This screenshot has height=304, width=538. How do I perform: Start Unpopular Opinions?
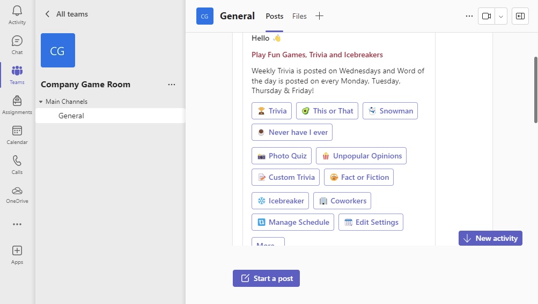(362, 156)
